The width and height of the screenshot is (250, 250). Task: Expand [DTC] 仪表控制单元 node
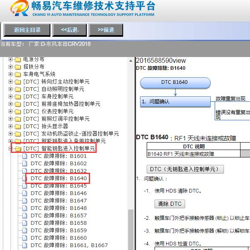[10, 111]
